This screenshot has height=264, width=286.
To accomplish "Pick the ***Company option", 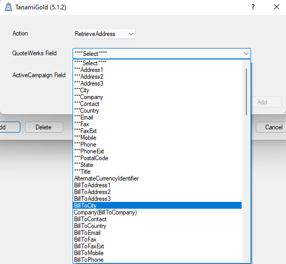I will click(x=157, y=97).
